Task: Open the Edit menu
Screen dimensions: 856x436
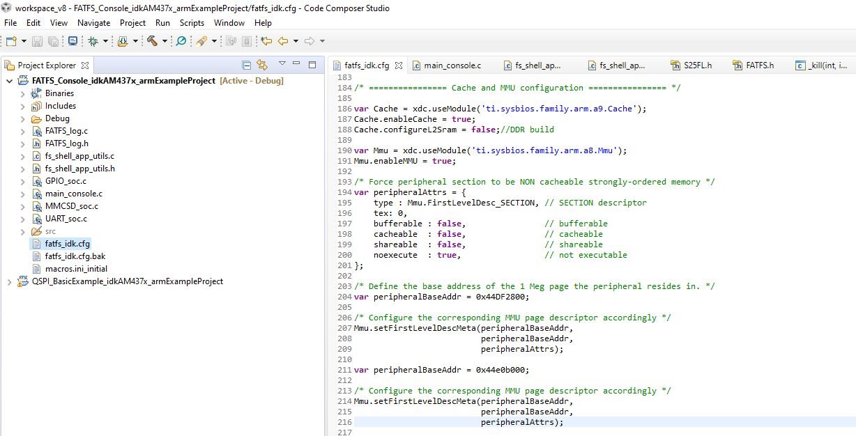Action: [x=35, y=23]
